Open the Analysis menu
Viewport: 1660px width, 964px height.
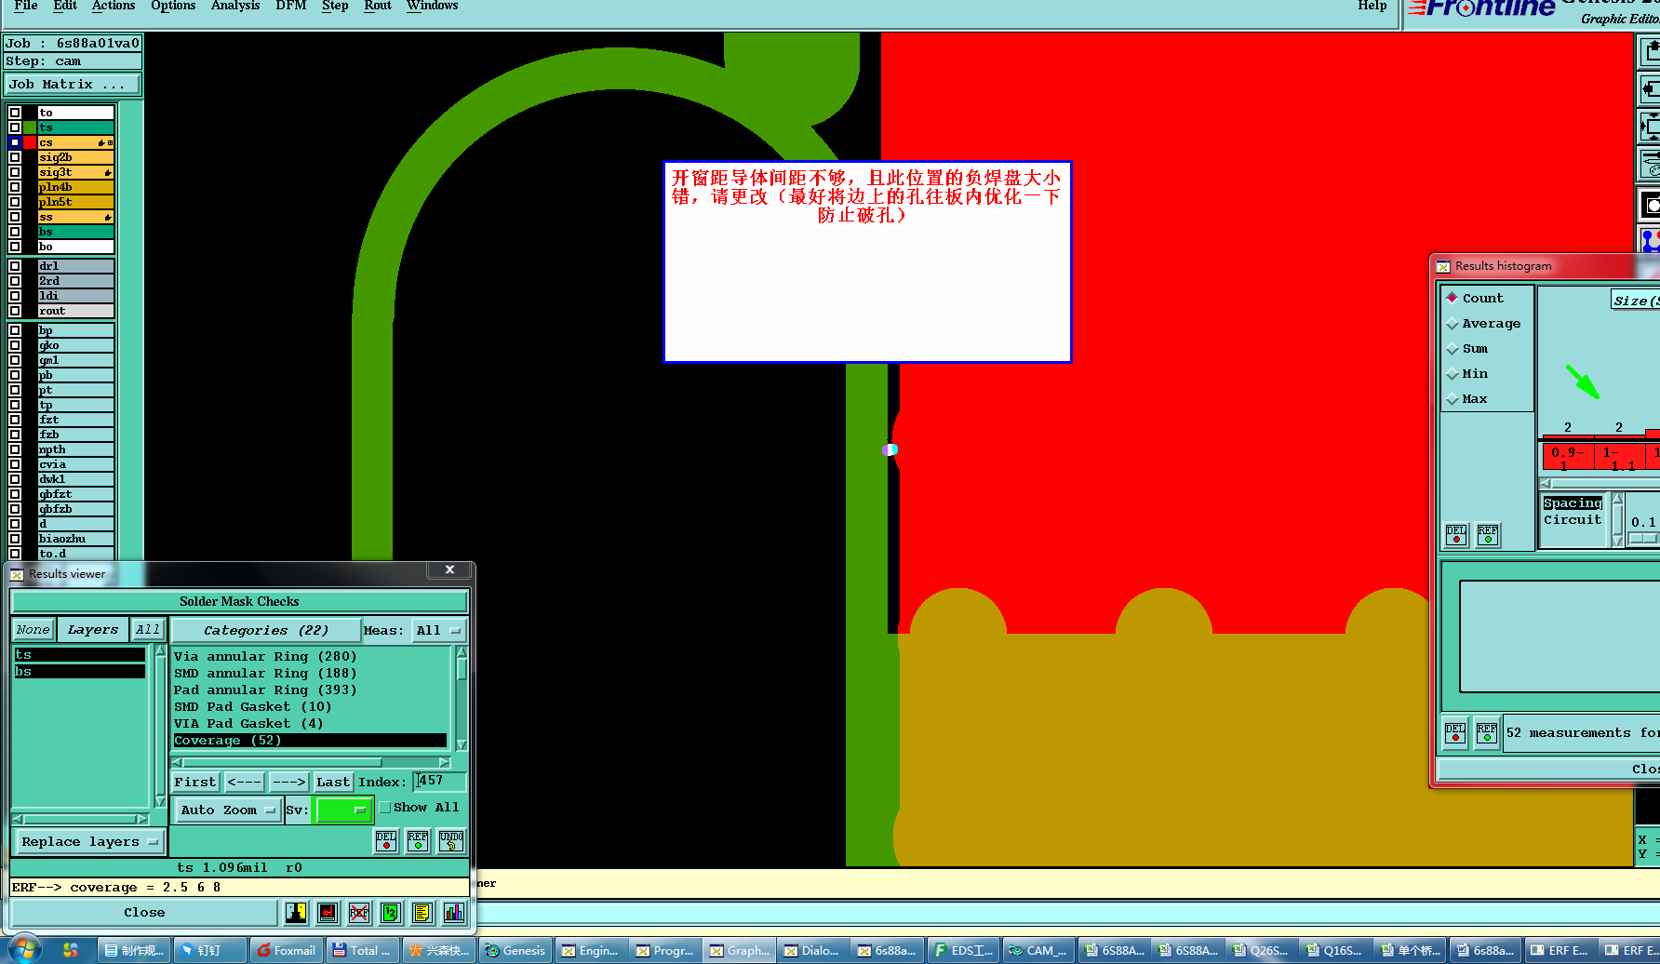[235, 6]
